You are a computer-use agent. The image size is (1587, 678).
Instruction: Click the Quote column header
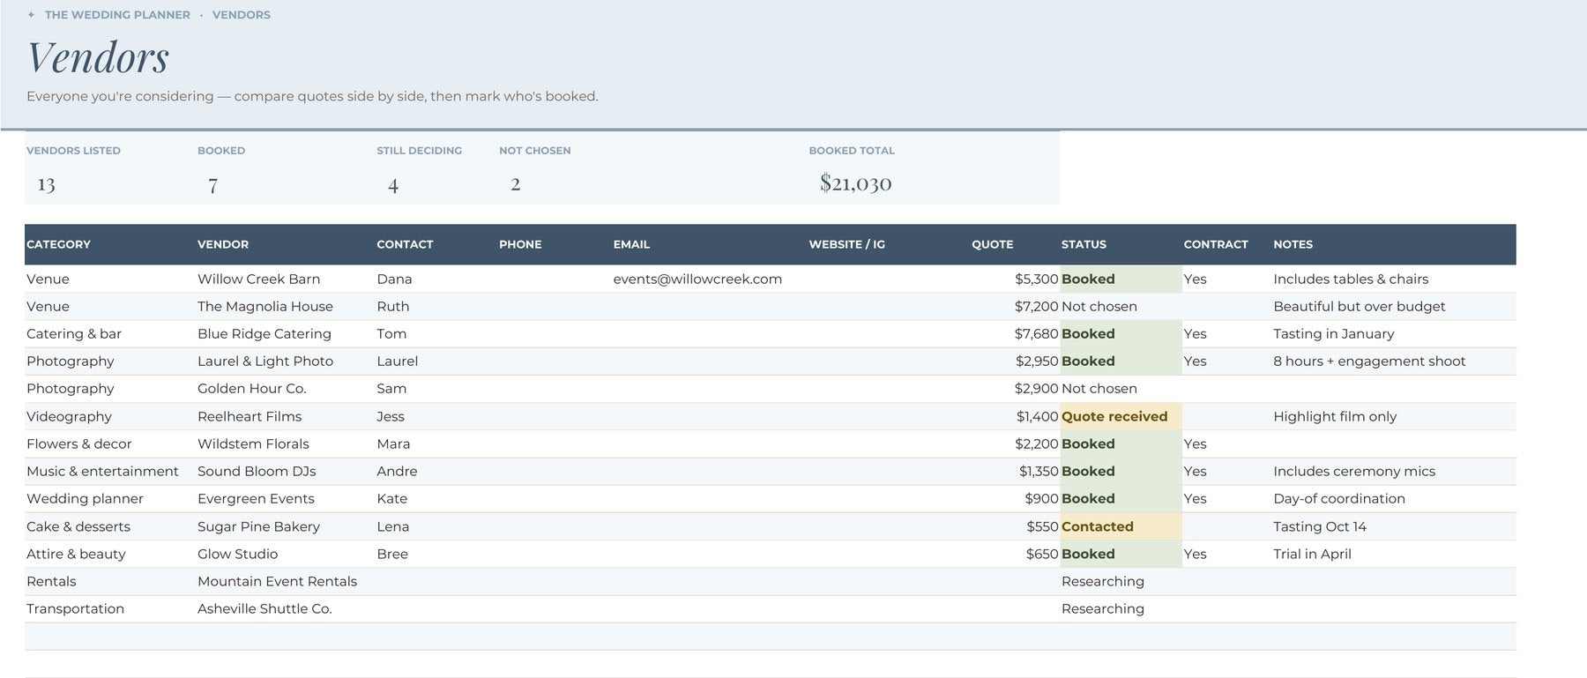pos(993,244)
